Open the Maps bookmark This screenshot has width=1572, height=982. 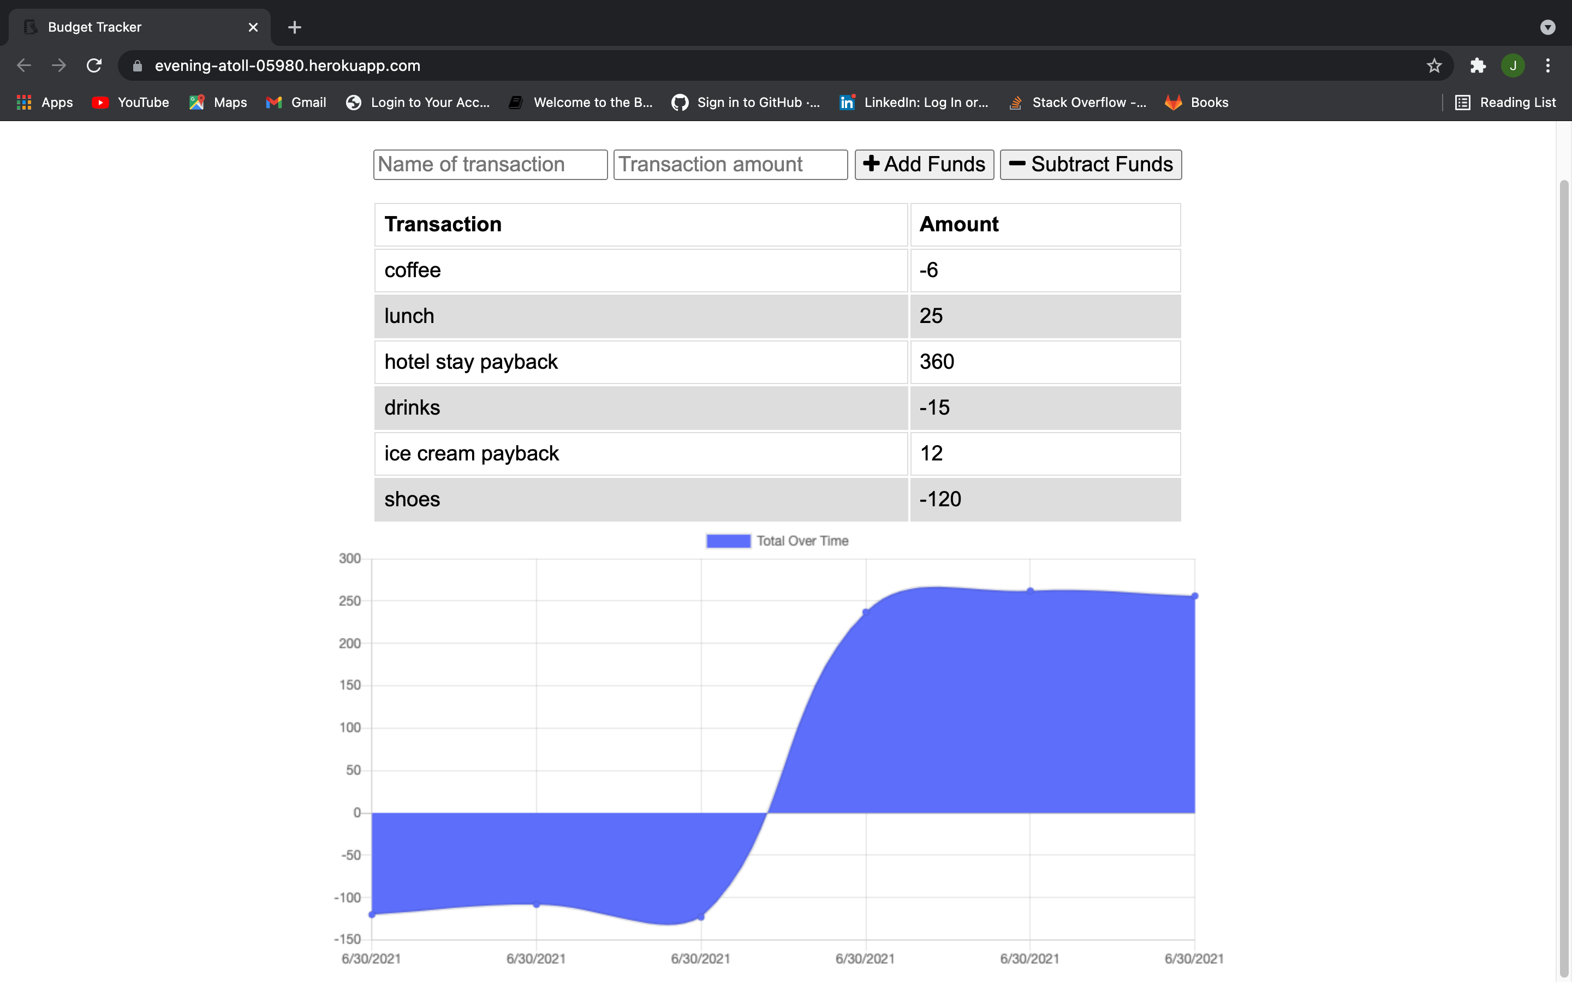tap(218, 103)
